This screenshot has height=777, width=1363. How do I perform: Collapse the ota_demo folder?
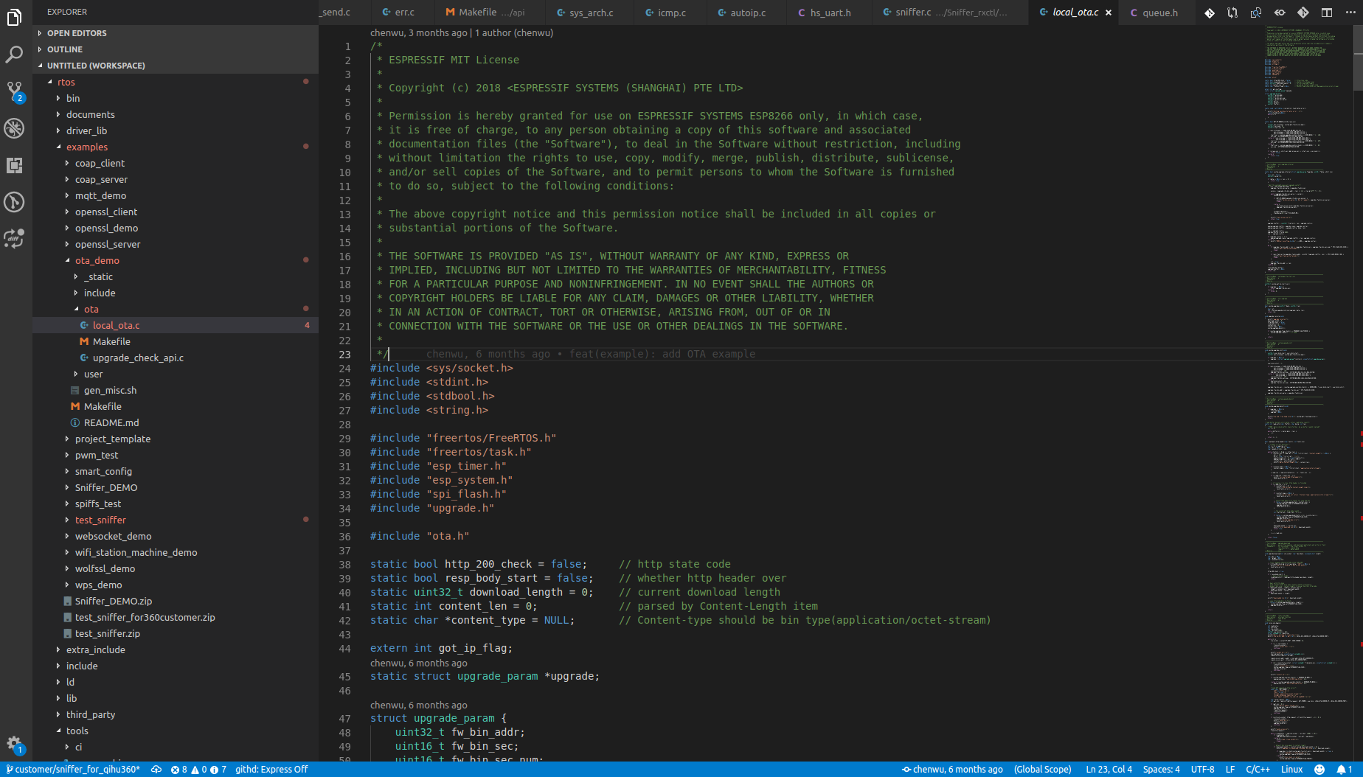(x=176, y=260)
